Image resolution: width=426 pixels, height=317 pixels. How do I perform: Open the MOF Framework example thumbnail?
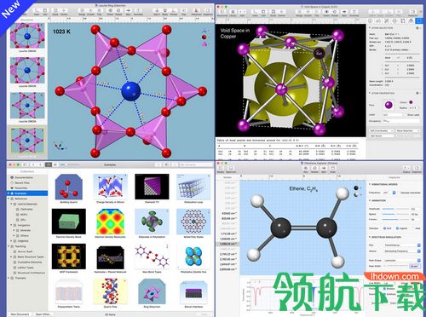coord(69,256)
